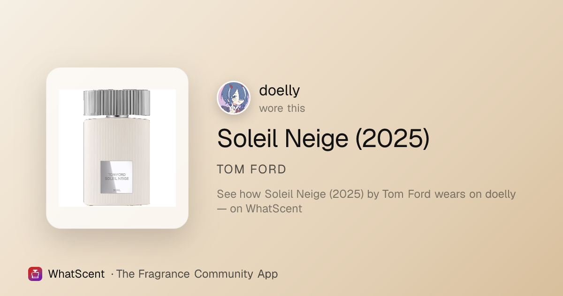Click 'The Fragrance Community App' tagline

point(197,274)
